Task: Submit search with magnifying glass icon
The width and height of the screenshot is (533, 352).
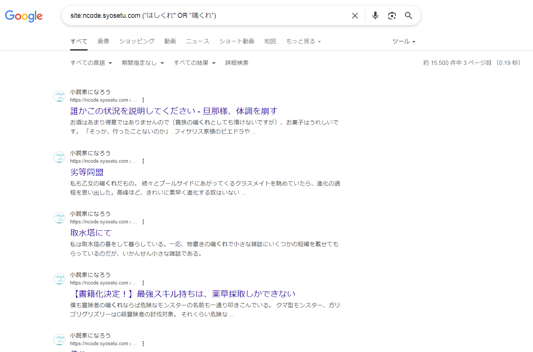Action: click(x=408, y=16)
